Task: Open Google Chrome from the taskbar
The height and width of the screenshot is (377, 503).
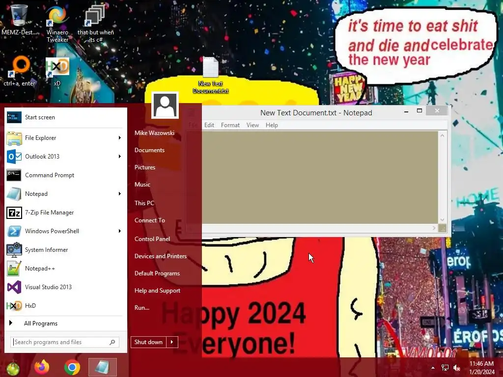Action: pos(72,367)
